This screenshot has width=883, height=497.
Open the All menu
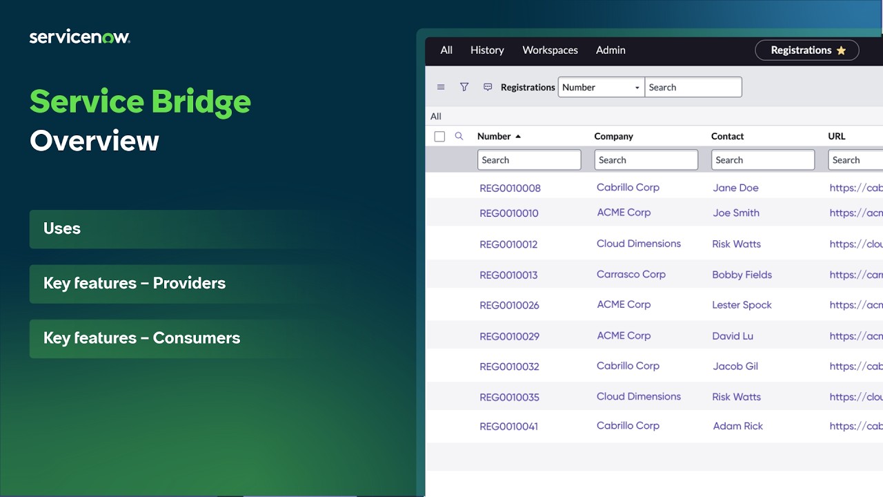click(446, 50)
